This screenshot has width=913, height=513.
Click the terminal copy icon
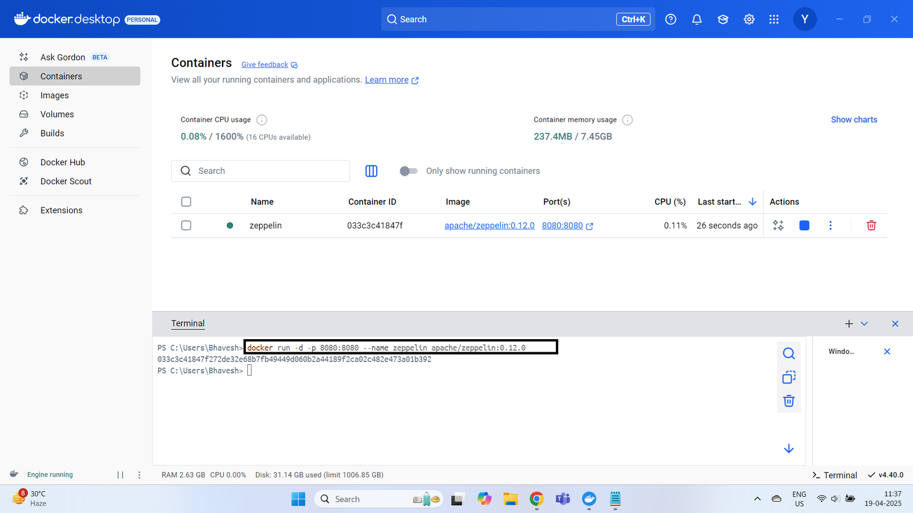coord(789,377)
